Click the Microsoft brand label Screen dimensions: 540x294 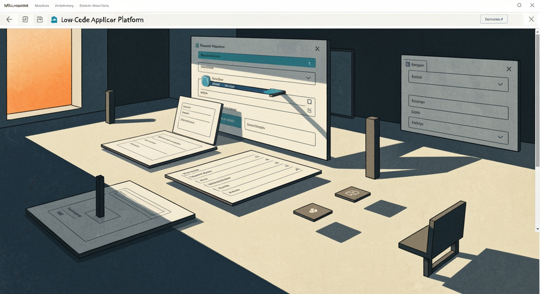pos(16,6)
